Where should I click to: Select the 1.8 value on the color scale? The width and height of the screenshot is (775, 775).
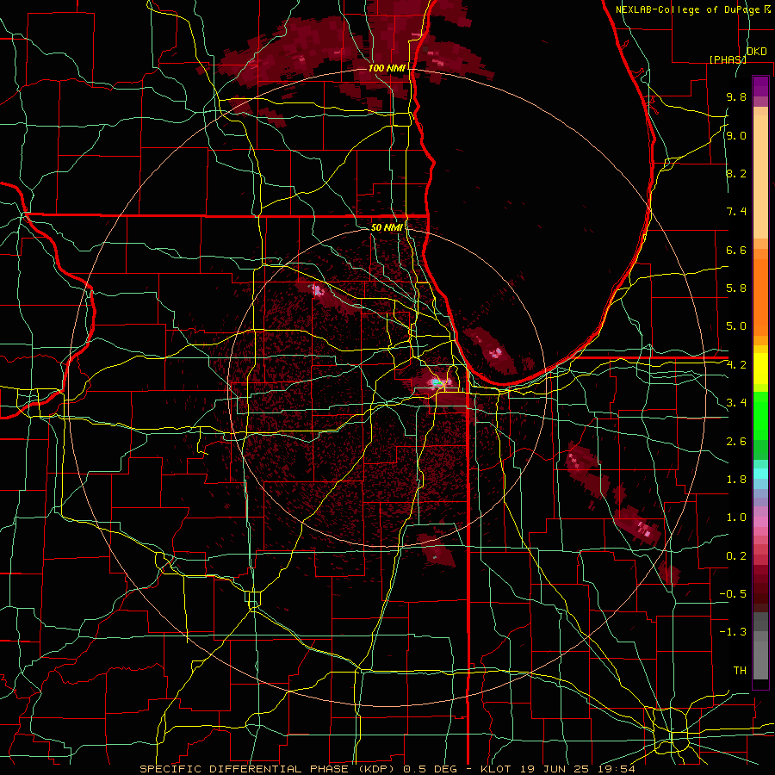pyautogui.click(x=736, y=480)
